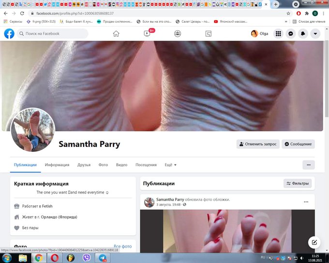This screenshot has height=263, width=329.
Task: Click the Работает в Fetish info line
Action: (x=37, y=206)
